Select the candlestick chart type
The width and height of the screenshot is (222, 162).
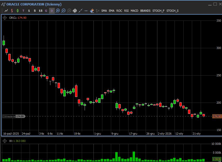coord(18,11)
